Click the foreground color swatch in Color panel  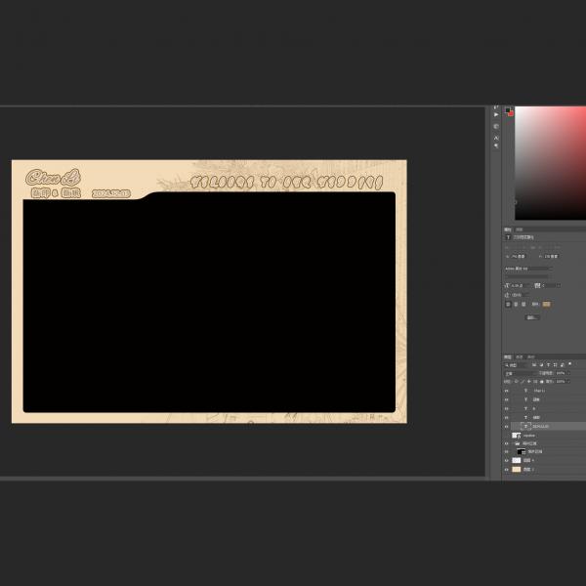508,109
